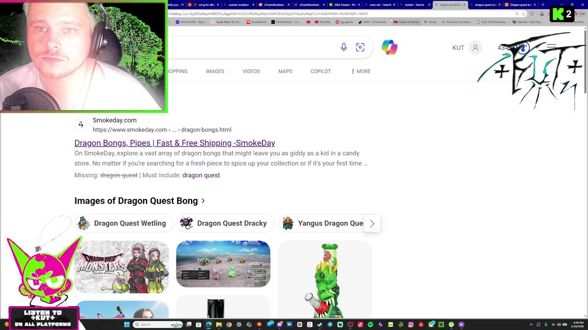Open File Explorer folder on taskbar
Image resolution: width=588 pixels, height=330 pixels.
click(x=219, y=324)
